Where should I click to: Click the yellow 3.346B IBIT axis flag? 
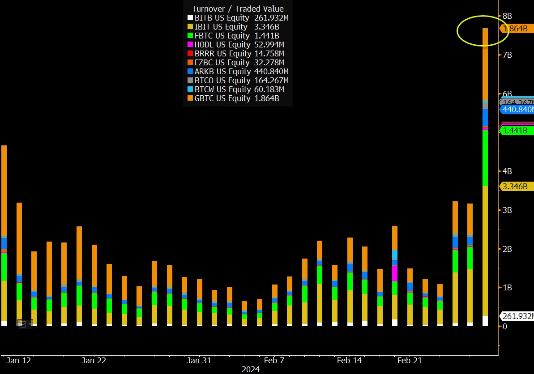pyautogui.click(x=515, y=186)
